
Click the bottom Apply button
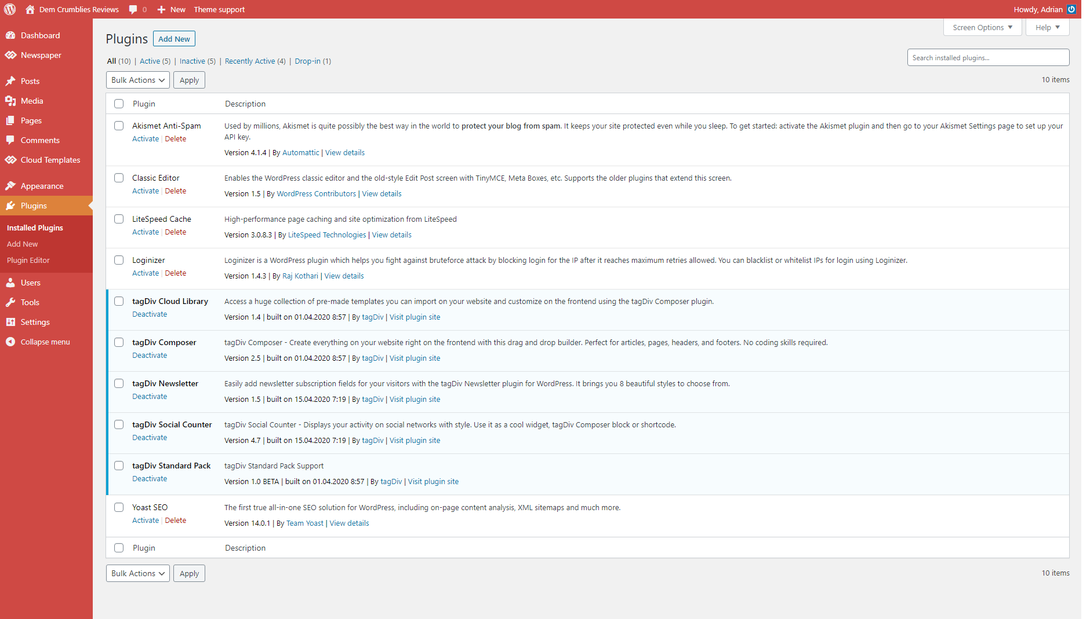(189, 573)
